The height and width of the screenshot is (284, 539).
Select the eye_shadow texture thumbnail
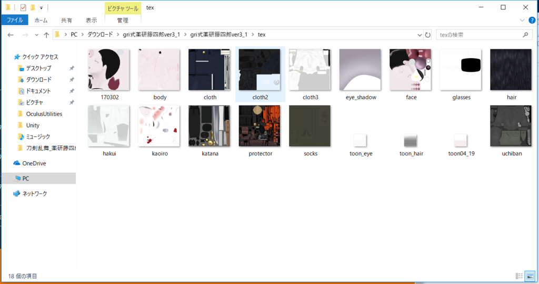point(360,70)
